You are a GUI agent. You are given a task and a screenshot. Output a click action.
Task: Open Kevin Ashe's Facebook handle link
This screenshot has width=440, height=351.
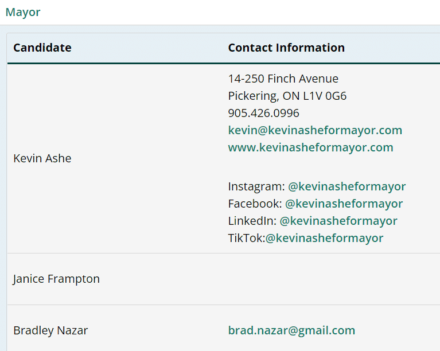[x=344, y=204]
